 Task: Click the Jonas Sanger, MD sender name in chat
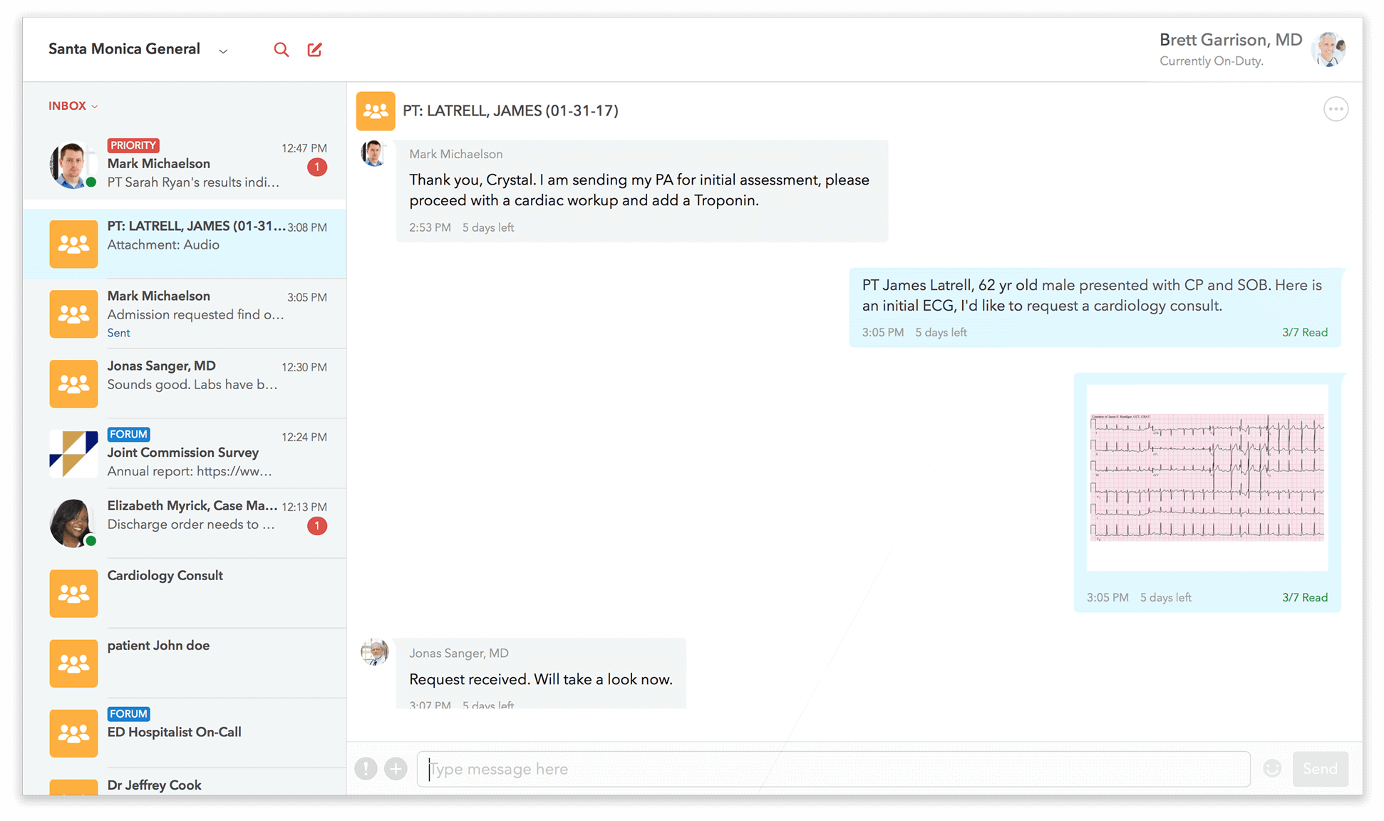click(x=459, y=653)
